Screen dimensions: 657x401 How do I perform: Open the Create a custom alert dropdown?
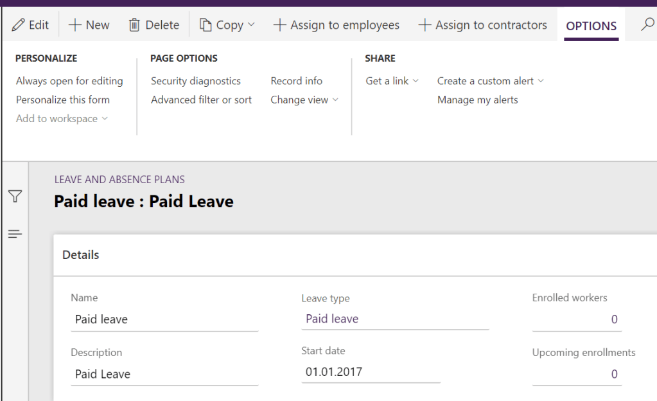click(x=490, y=80)
